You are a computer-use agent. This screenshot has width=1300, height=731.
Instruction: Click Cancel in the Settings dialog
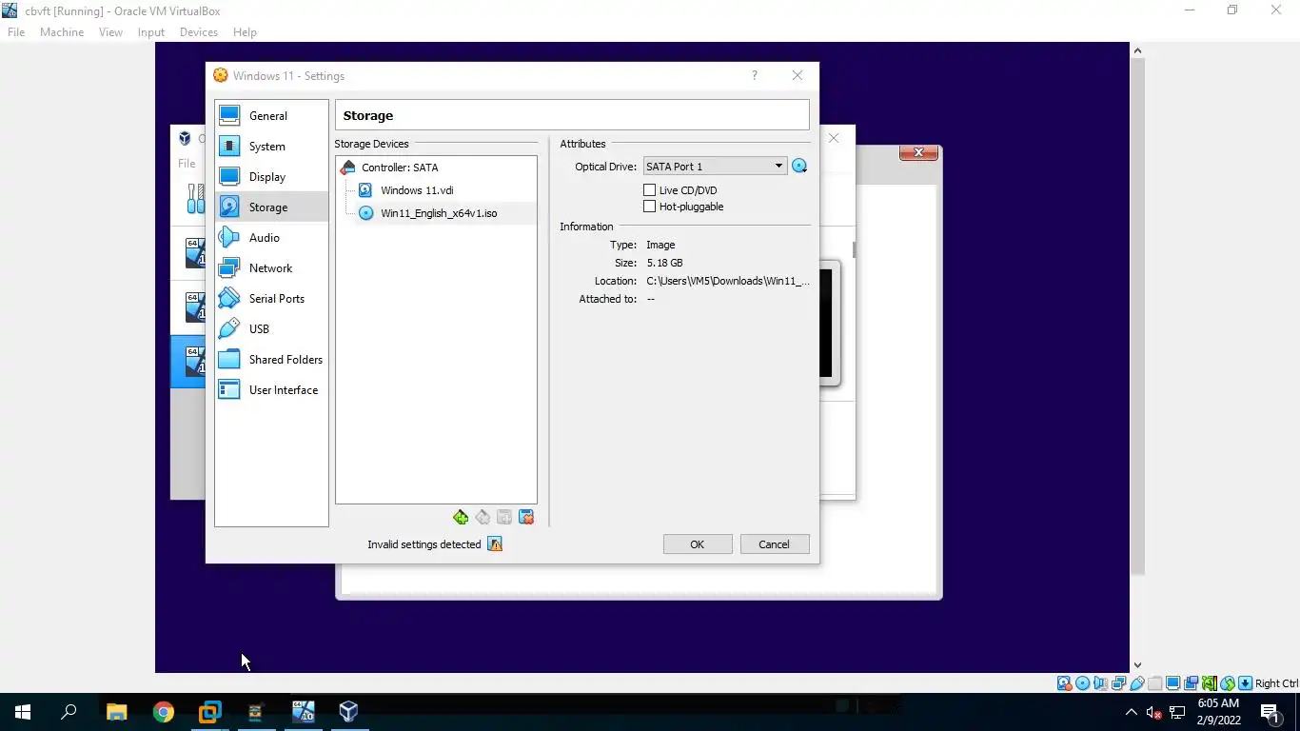coord(774,544)
